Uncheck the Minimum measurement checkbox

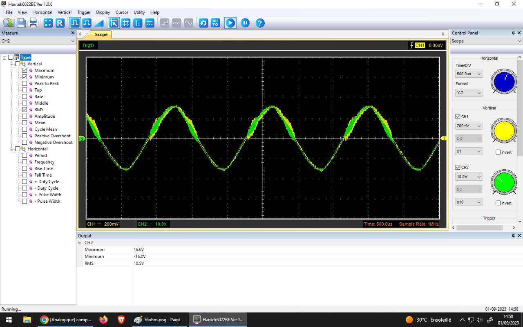(x=25, y=77)
